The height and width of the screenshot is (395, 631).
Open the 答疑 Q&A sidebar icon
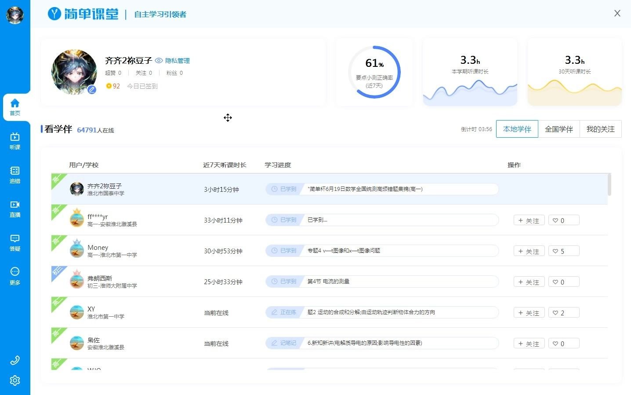point(15,242)
